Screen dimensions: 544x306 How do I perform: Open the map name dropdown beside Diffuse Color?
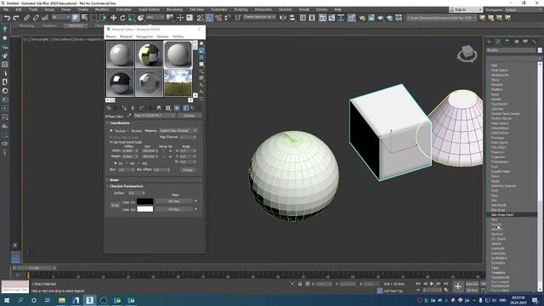[x=155, y=116]
